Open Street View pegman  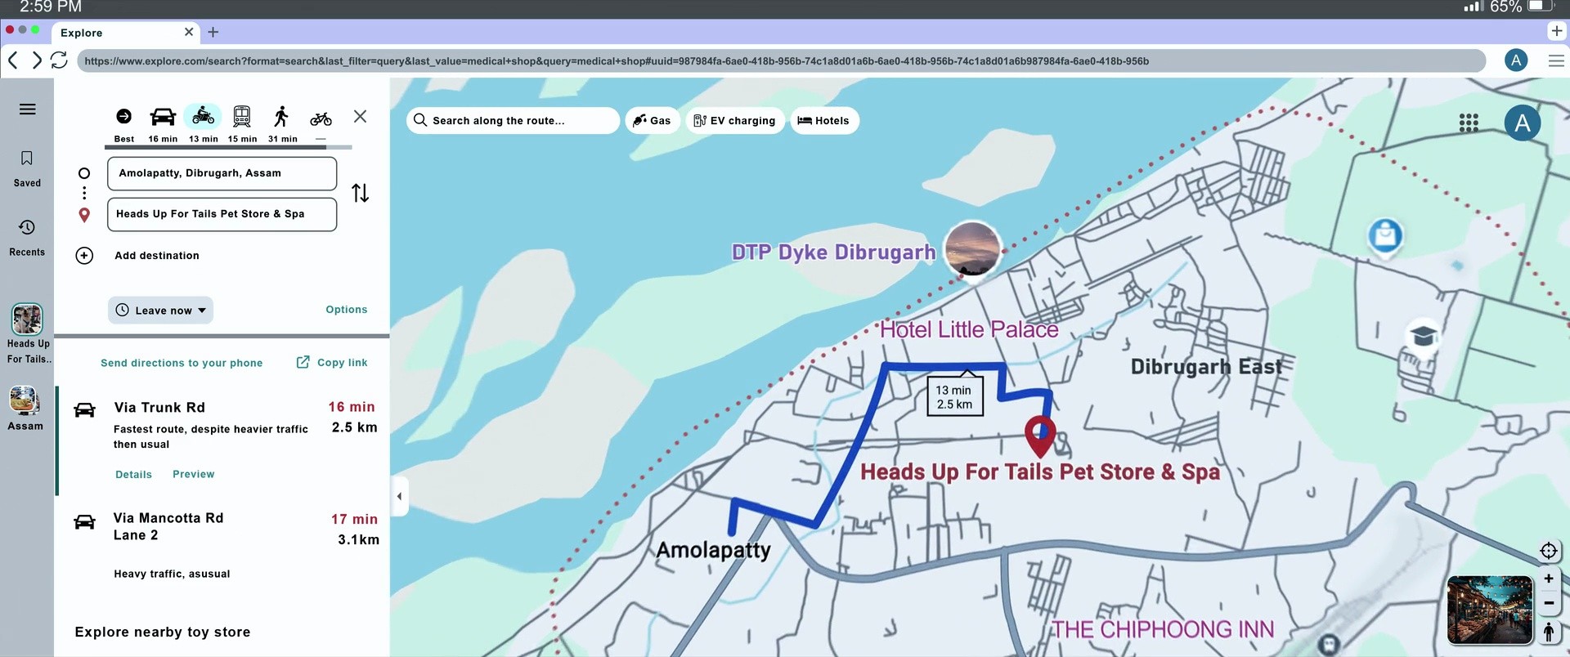(x=1548, y=631)
